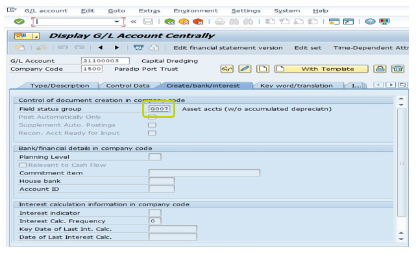Viewport: 416px width, 253px height.
Task: Open the Edit menu
Action: point(88,11)
